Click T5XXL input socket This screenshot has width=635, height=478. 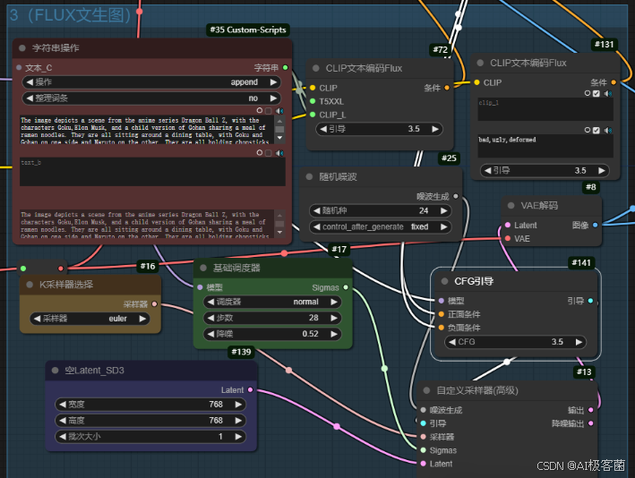coord(313,101)
